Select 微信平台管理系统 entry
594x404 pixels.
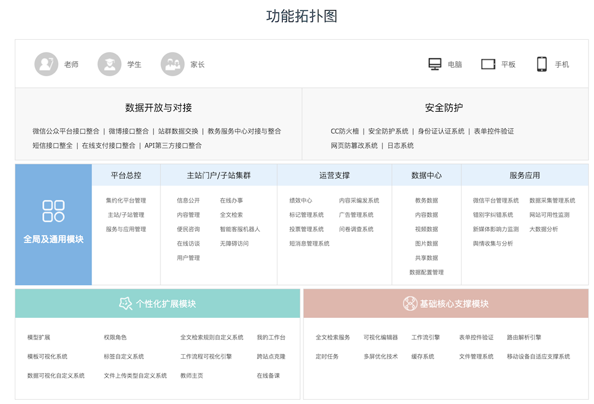pyautogui.click(x=495, y=200)
